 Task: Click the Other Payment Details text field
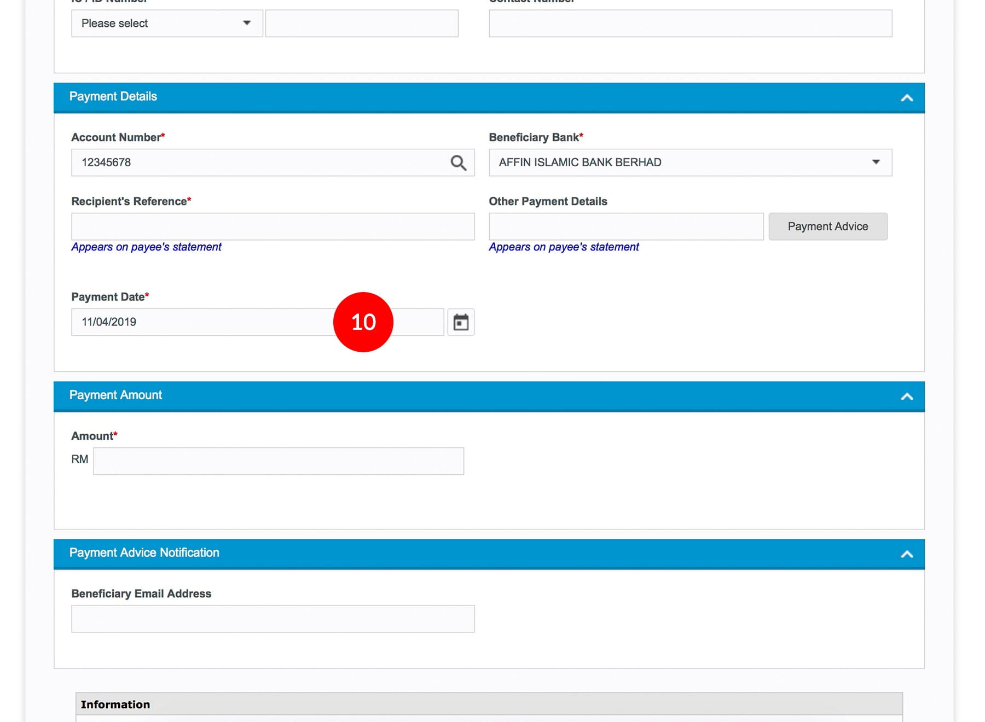click(x=625, y=226)
